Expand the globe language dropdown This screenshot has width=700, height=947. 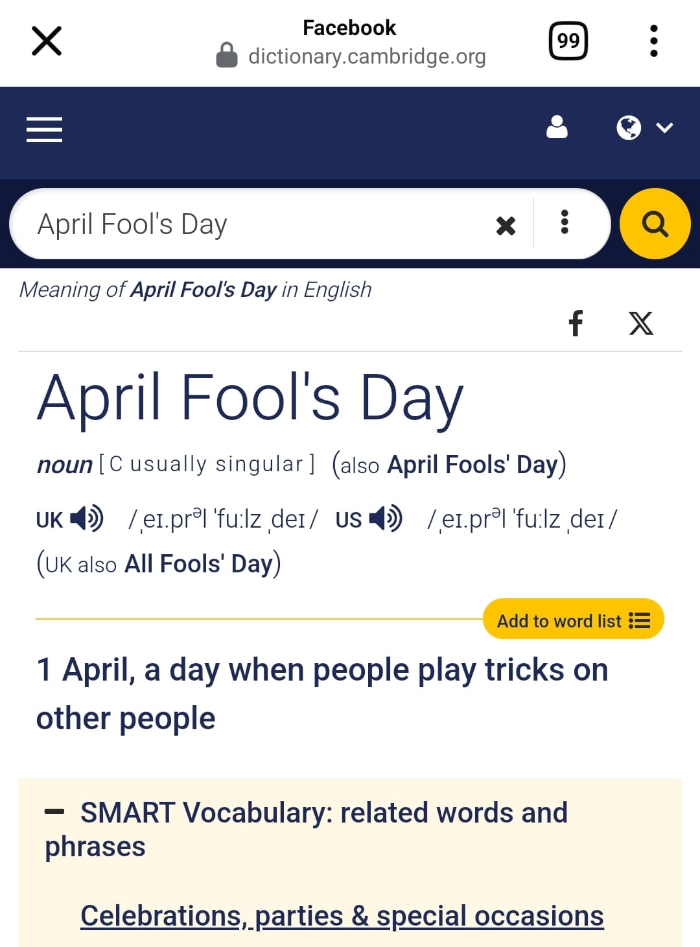click(644, 128)
